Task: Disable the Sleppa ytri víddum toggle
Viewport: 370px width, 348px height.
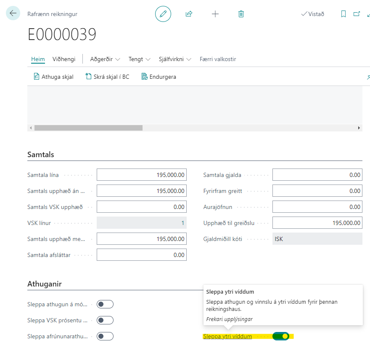Action: 280,336
